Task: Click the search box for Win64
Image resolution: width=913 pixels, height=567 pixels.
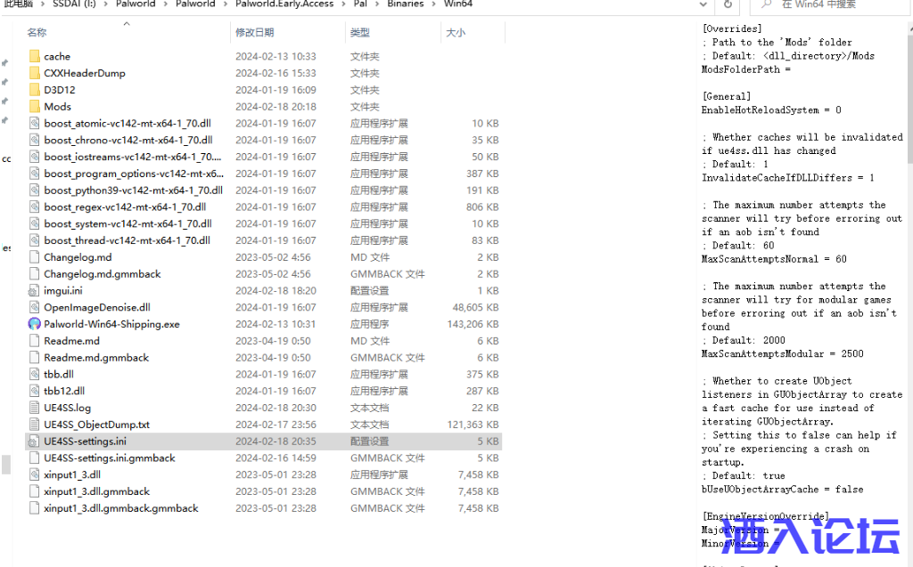Action: [x=829, y=4]
